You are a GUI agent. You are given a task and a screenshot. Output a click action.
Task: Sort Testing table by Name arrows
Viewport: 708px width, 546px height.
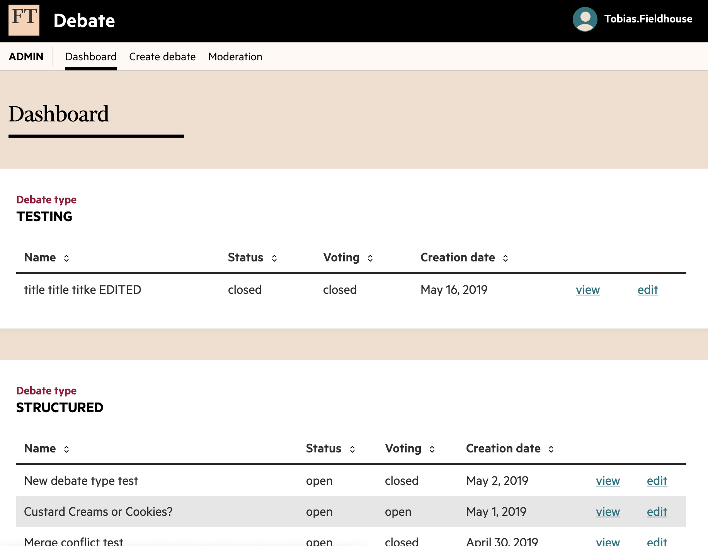(66, 258)
